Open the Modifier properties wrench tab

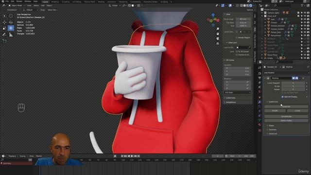pos(259,102)
